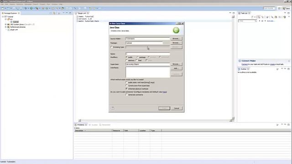Open the File menu
This screenshot has width=292, height=164.
tap(2, 4)
